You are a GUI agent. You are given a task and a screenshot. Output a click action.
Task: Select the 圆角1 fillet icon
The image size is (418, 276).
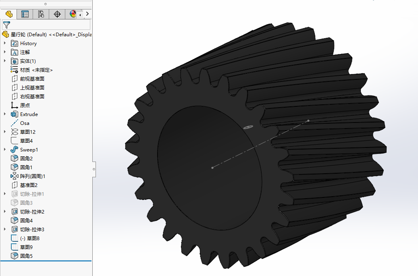[15, 167]
